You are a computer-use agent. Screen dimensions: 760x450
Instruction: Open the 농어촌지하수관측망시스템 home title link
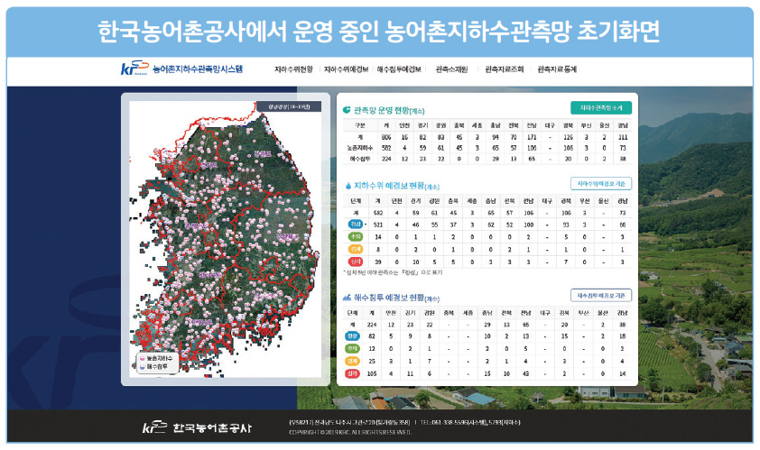click(198, 69)
